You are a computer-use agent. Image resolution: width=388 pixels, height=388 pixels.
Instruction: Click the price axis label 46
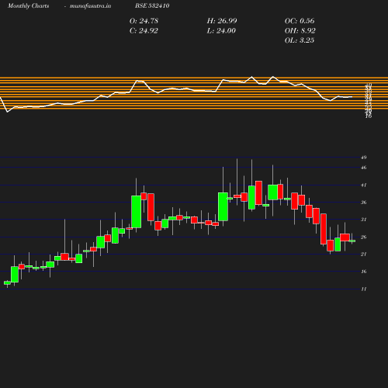[364, 168]
